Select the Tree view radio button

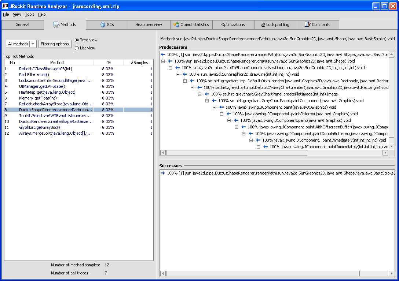(77, 40)
